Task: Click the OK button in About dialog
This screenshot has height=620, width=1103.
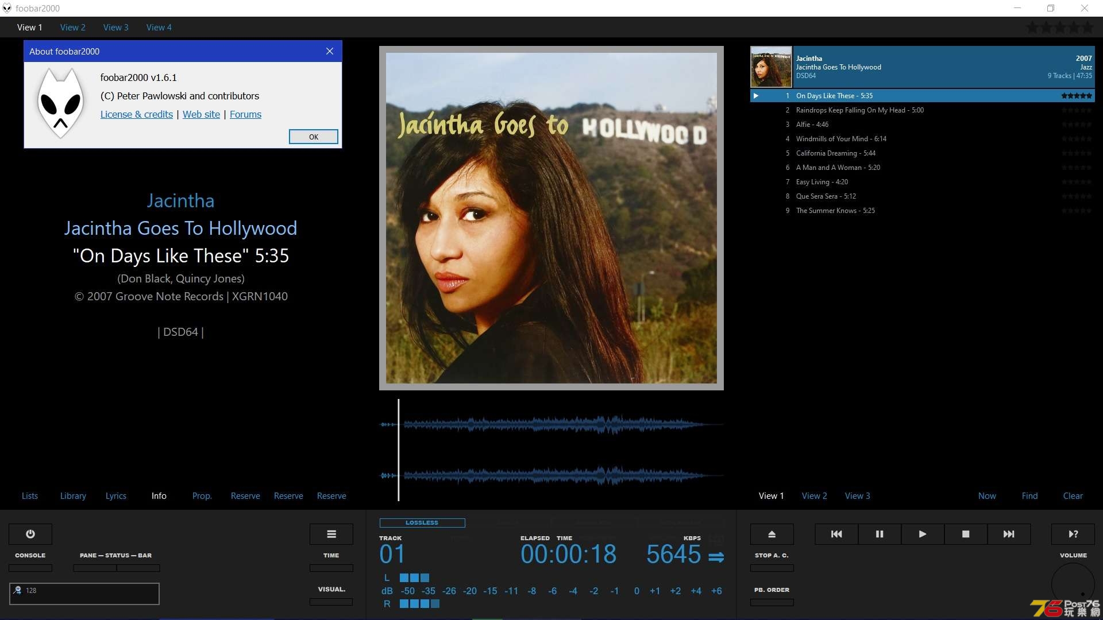Action: (314, 137)
